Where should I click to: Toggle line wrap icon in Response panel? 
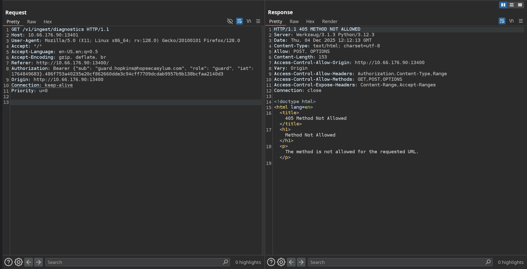point(502,21)
